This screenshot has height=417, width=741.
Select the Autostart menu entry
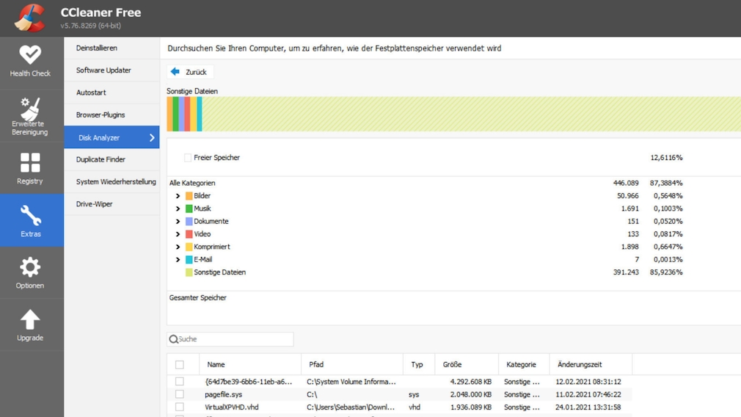pos(112,93)
